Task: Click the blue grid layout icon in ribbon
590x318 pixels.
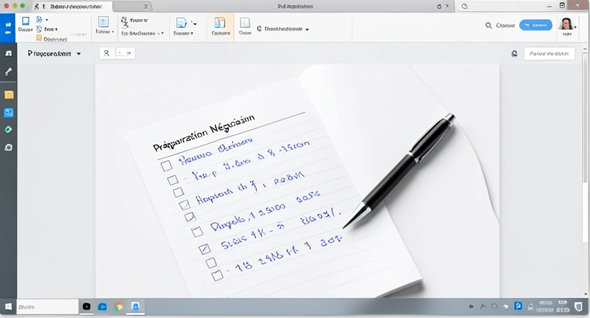Action: pyautogui.click(x=103, y=22)
